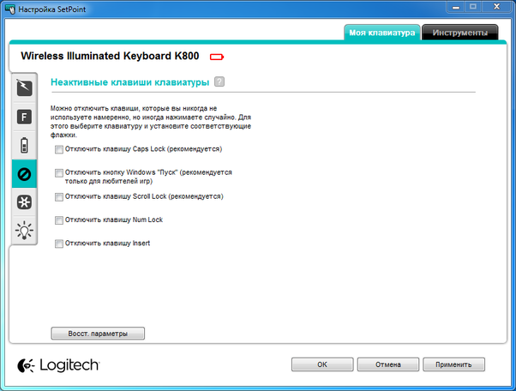Open the F-key settings sidebar tab

click(x=24, y=117)
